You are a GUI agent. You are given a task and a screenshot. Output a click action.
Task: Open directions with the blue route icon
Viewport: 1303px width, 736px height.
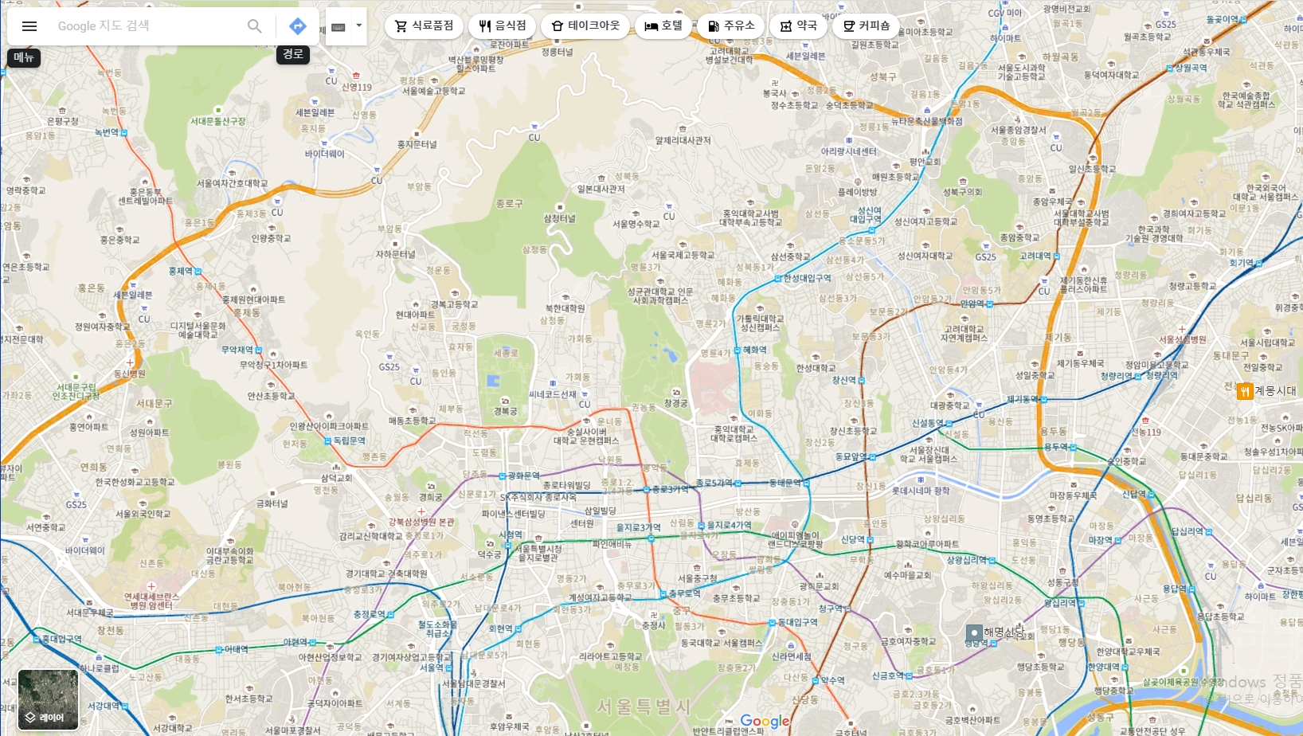click(297, 26)
